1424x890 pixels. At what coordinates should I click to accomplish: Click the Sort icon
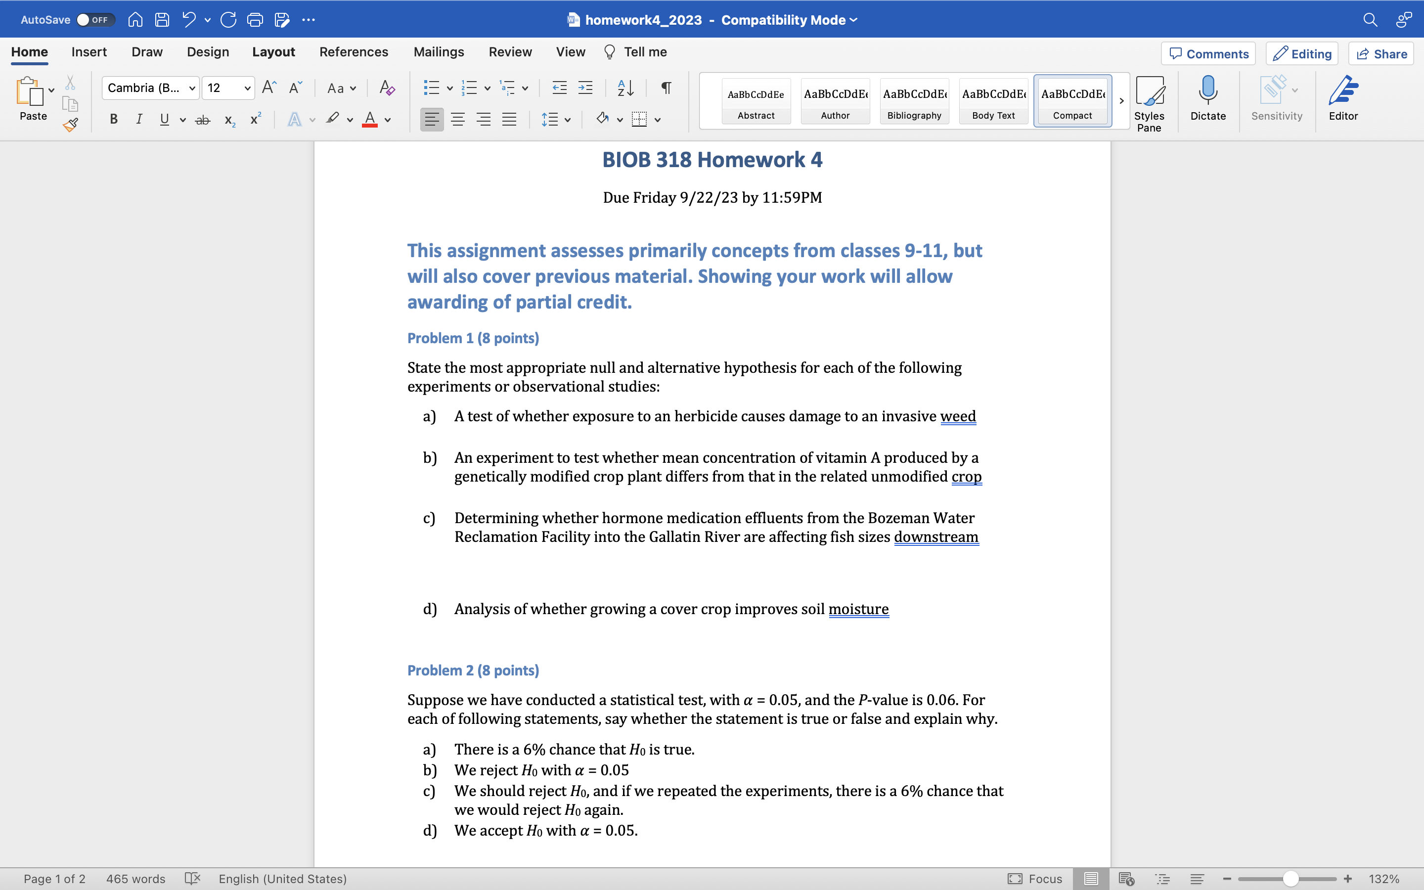point(625,88)
